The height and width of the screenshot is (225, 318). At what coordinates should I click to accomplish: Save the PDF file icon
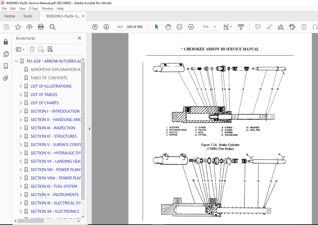[7, 27]
